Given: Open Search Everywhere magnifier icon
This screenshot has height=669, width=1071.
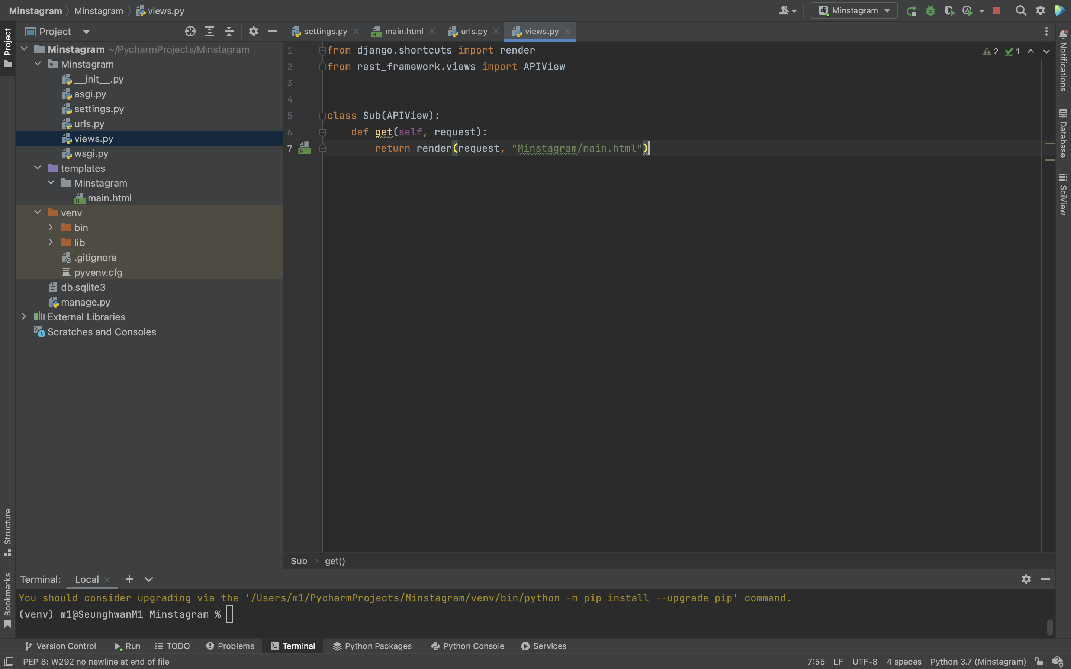Looking at the screenshot, I should 1020,11.
